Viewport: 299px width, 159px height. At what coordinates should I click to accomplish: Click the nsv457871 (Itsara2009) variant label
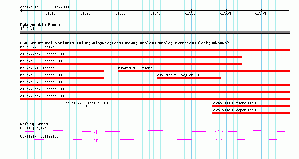tap(42, 68)
